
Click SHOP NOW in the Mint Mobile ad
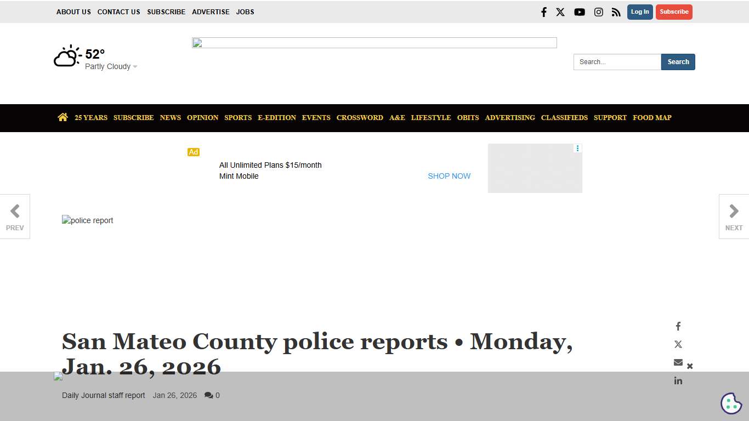click(x=449, y=176)
